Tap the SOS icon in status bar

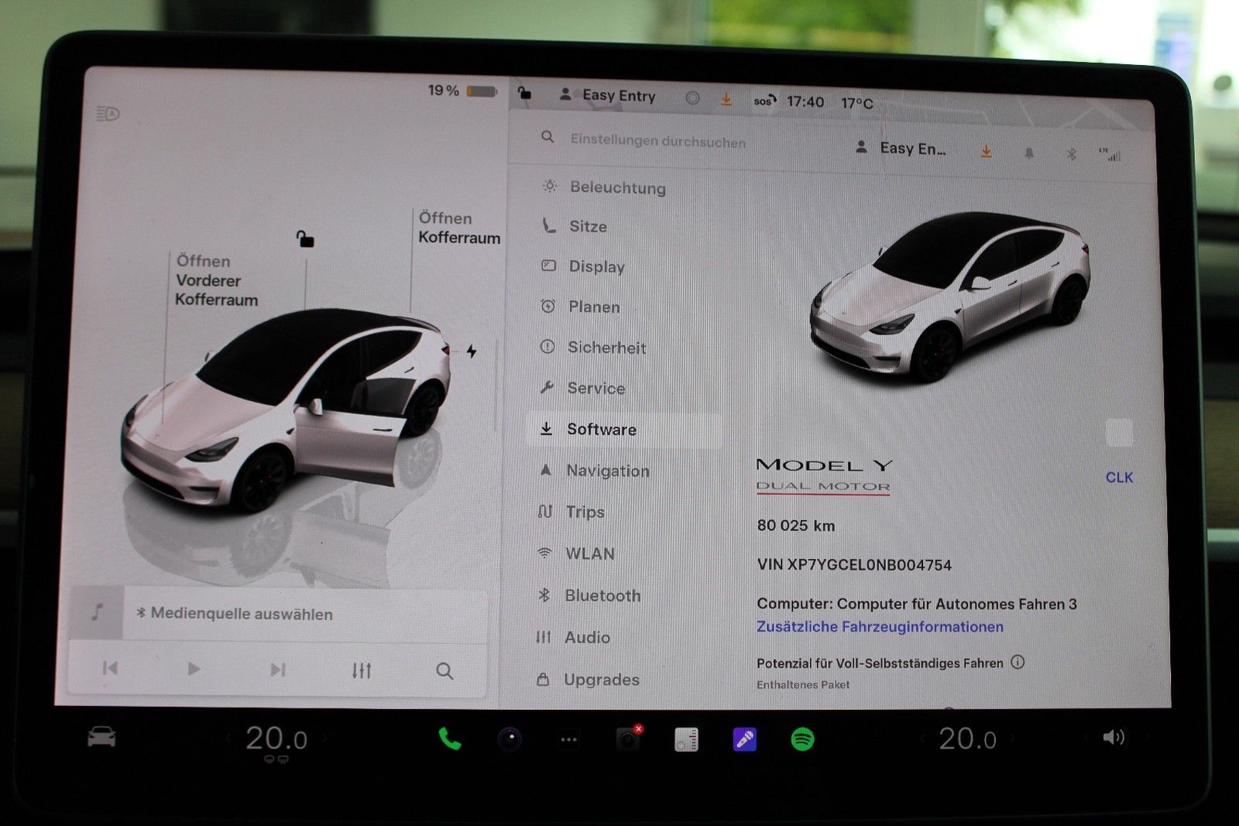point(764,101)
